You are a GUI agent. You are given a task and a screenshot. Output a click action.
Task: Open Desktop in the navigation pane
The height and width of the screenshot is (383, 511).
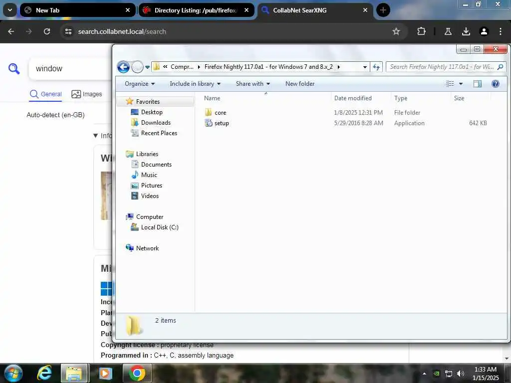[152, 112]
